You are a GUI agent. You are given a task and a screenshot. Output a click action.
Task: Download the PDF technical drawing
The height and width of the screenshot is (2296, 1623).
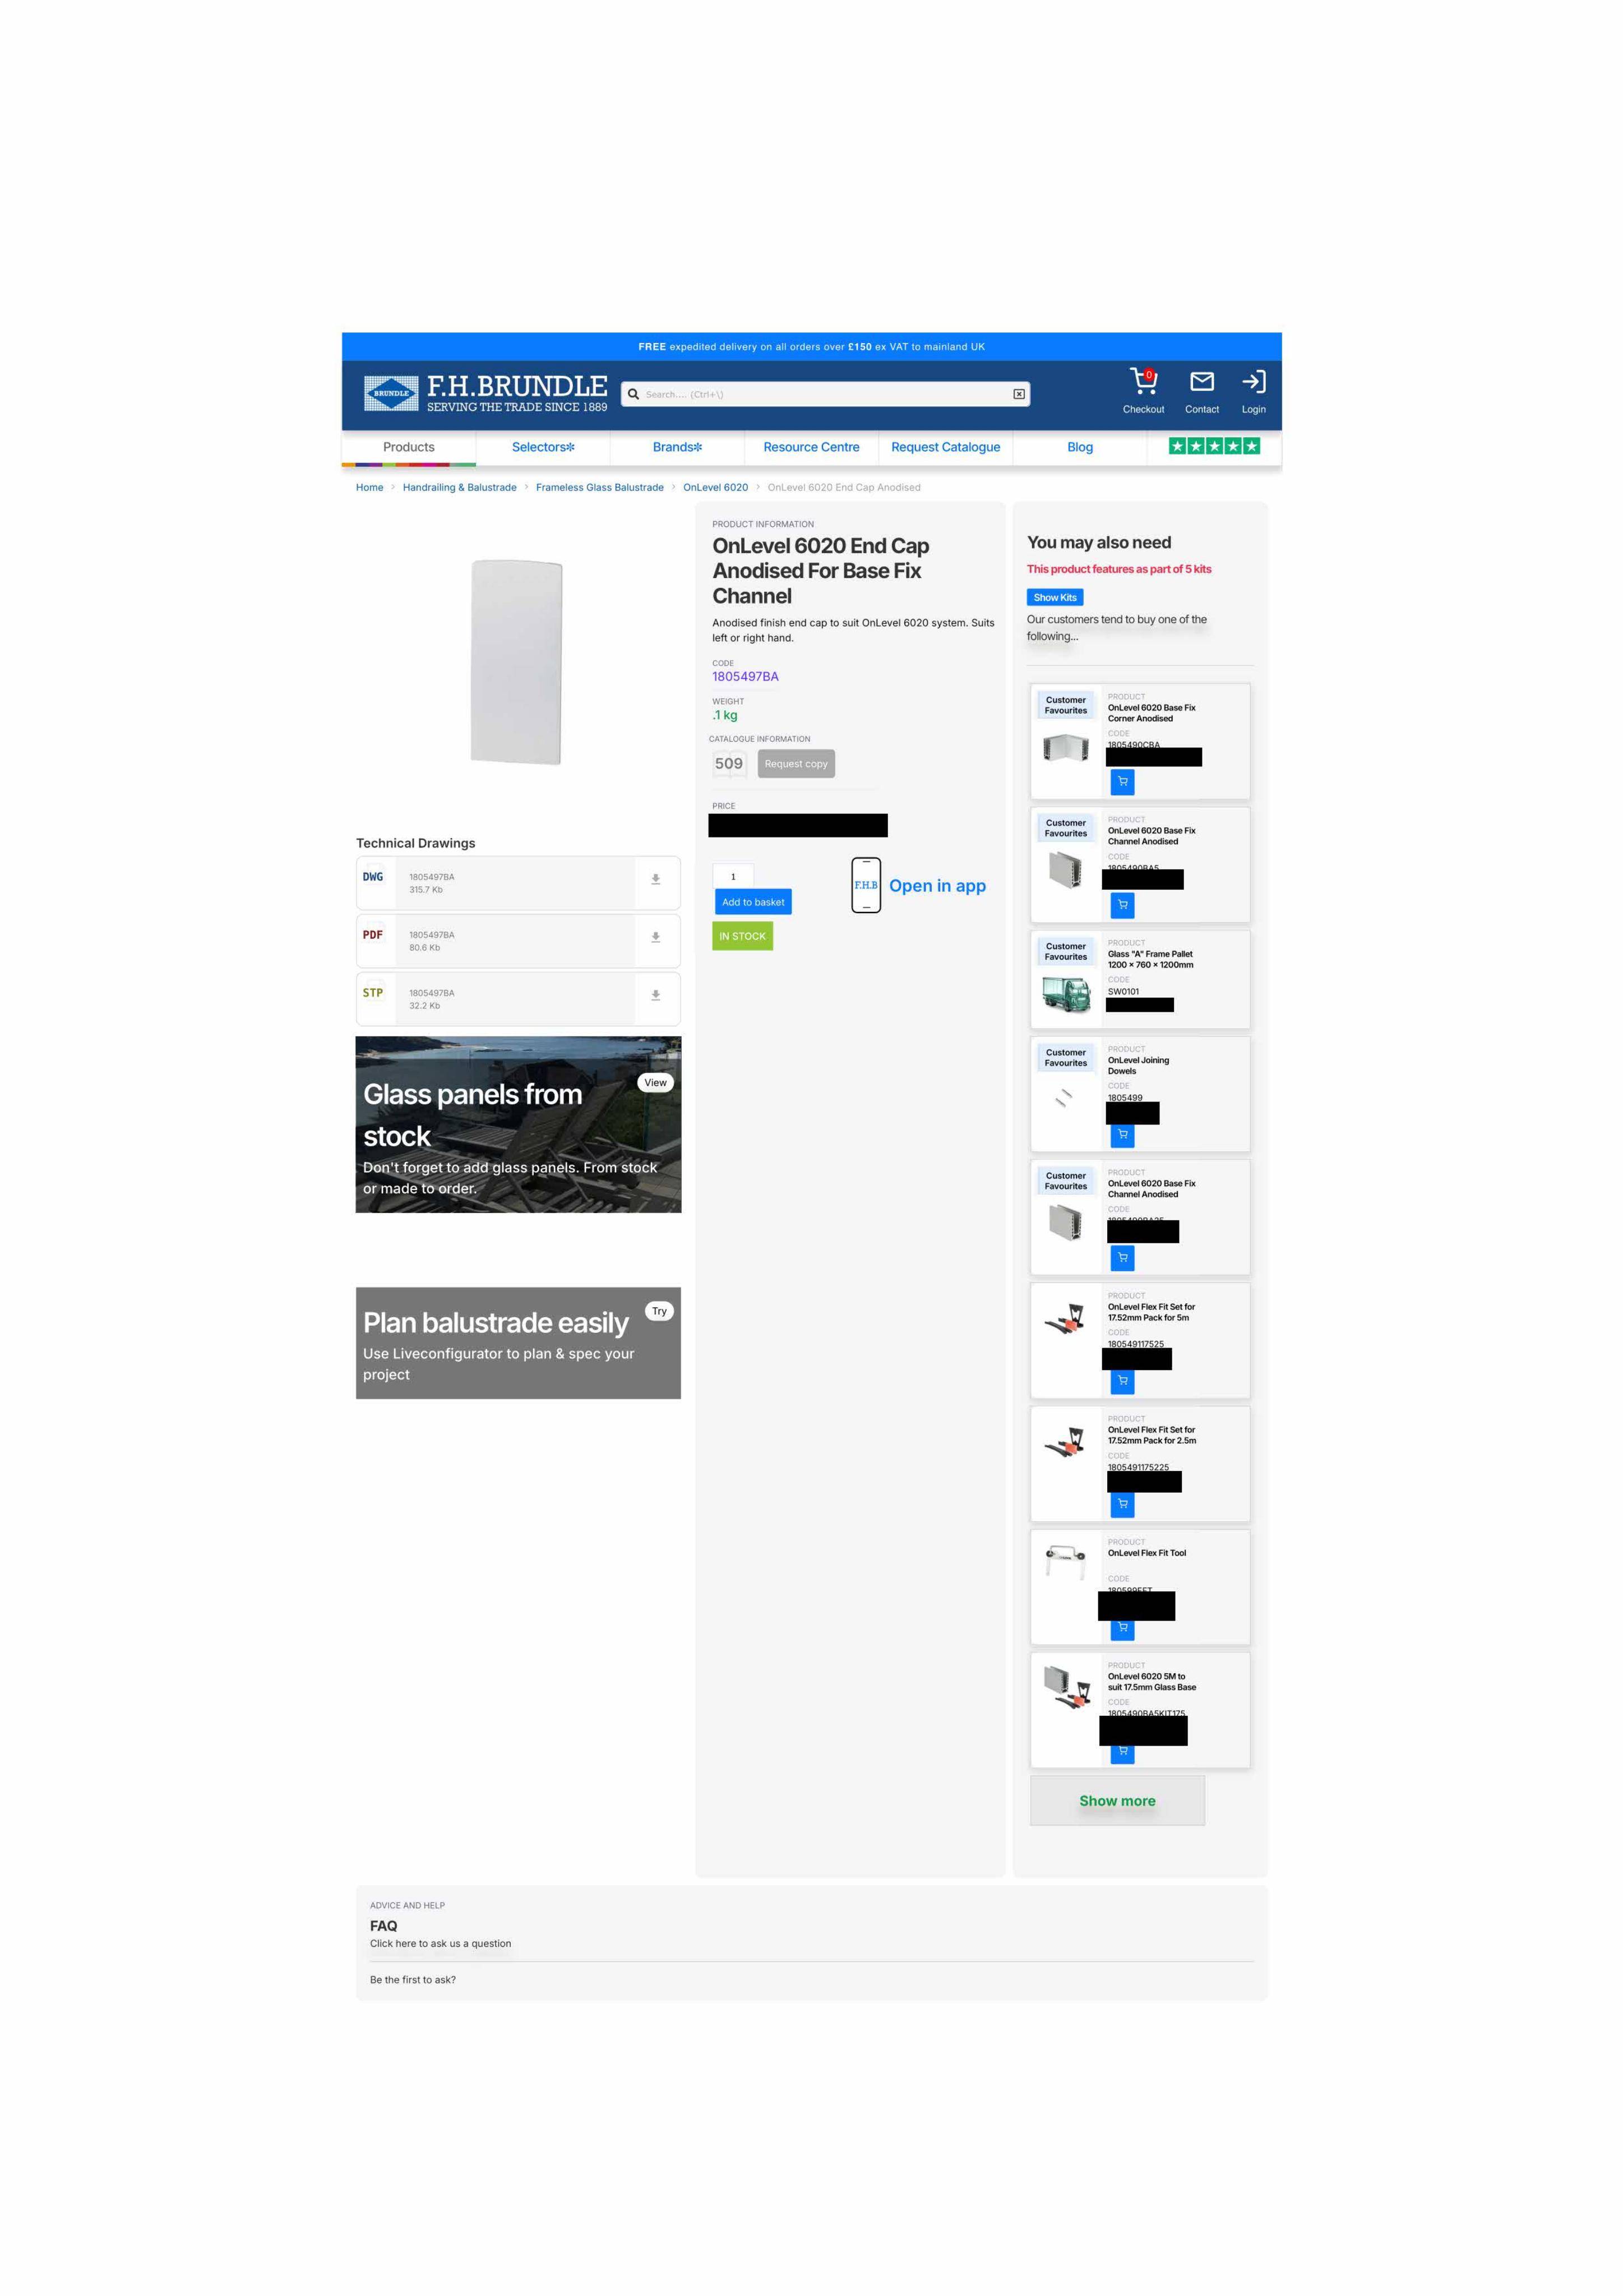pyautogui.click(x=655, y=937)
